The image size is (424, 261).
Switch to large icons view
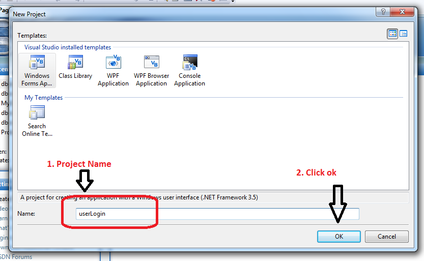click(x=392, y=34)
